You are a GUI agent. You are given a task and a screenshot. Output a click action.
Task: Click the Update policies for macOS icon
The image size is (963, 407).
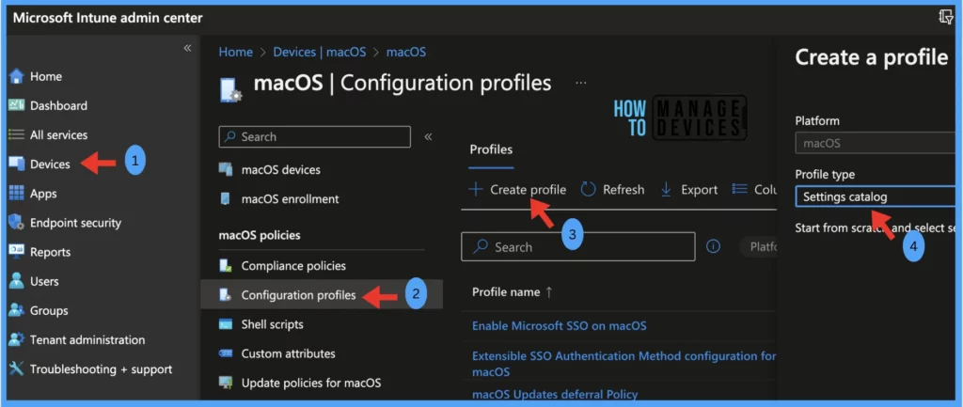pyautogui.click(x=226, y=383)
